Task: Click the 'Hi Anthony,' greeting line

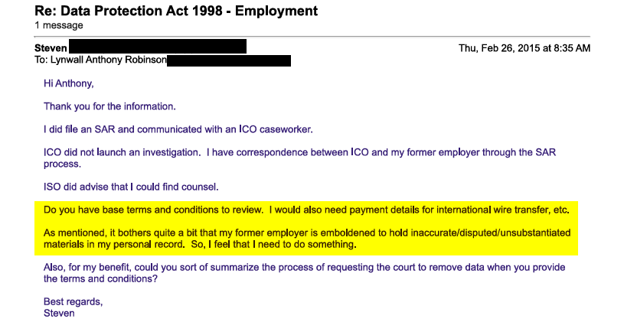Action: [x=68, y=83]
